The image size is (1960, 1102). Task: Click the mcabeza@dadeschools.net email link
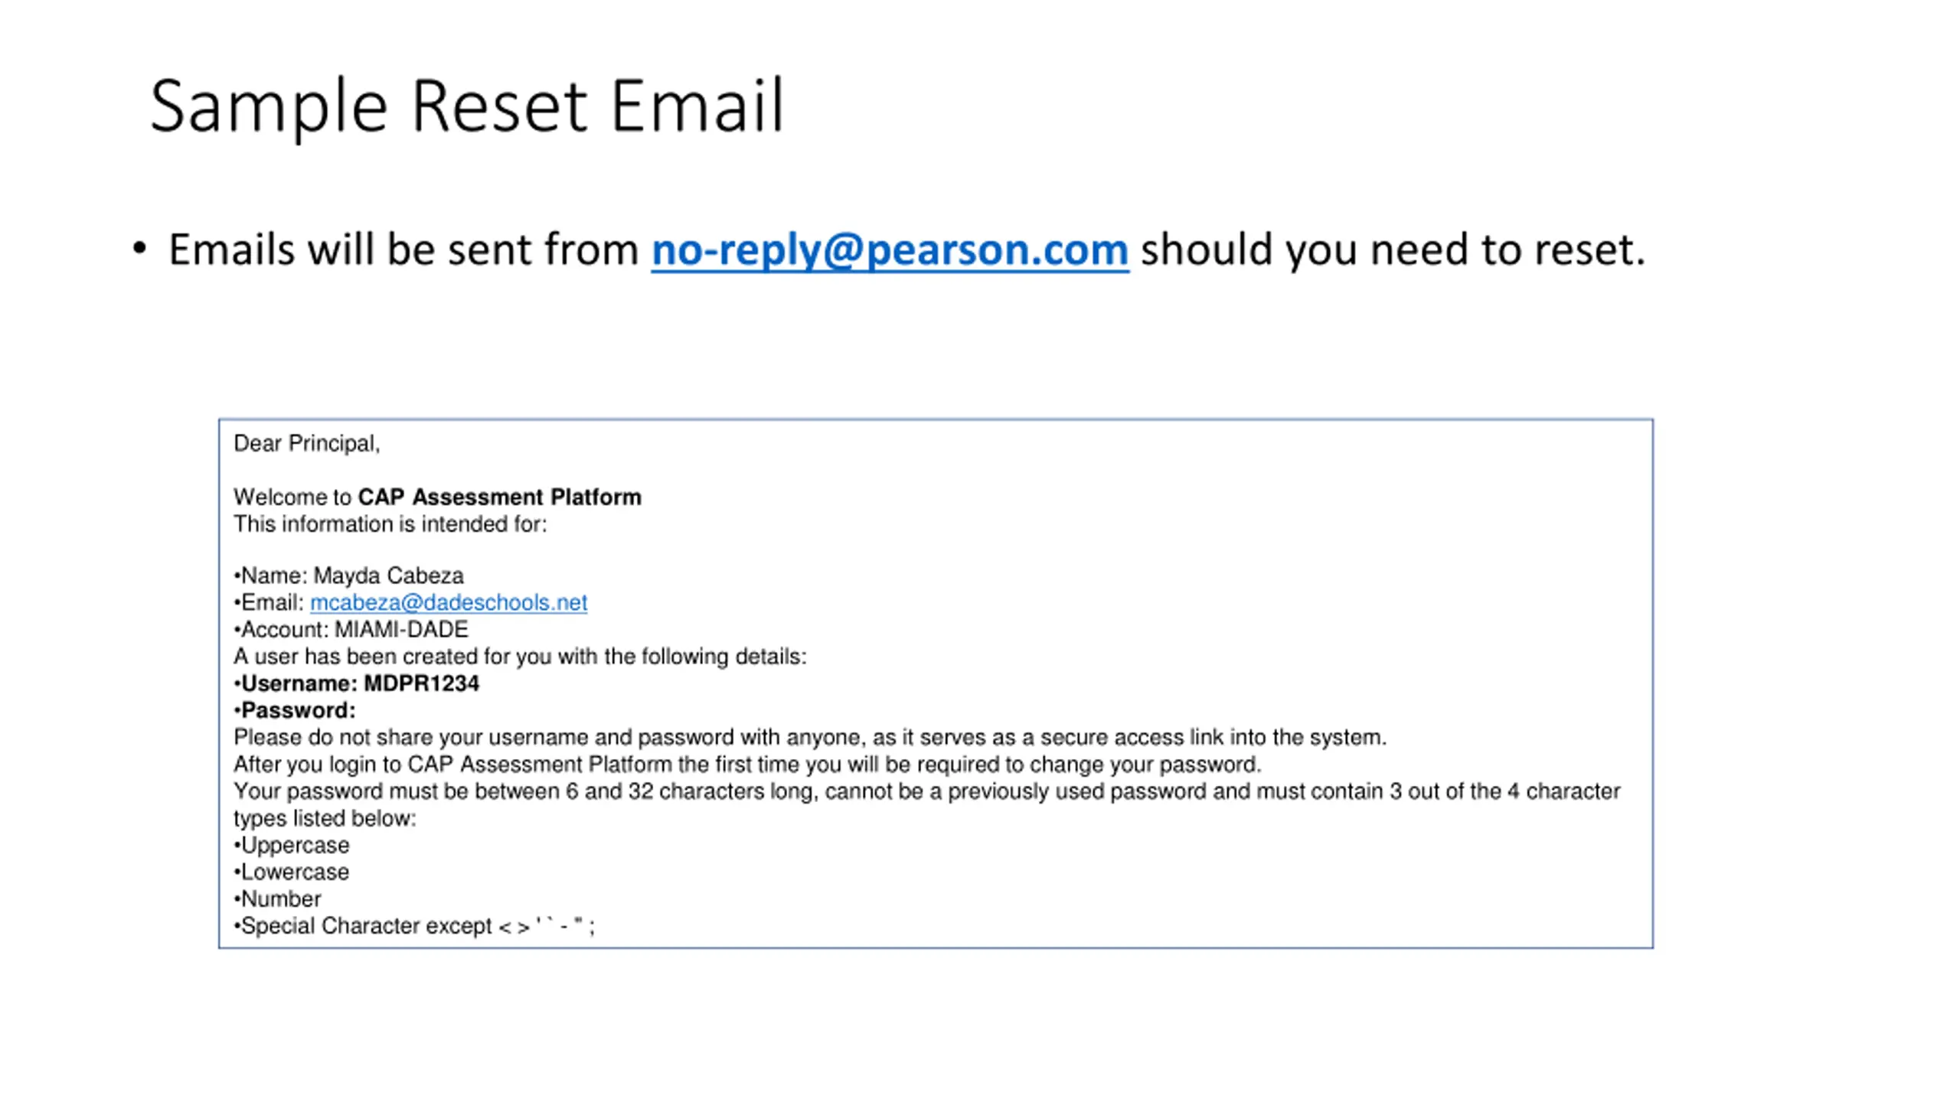tap(449, 602)
